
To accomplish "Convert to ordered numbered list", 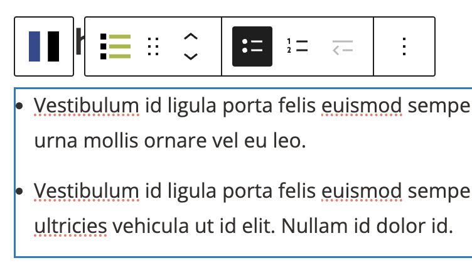I will tap(298, 46).
